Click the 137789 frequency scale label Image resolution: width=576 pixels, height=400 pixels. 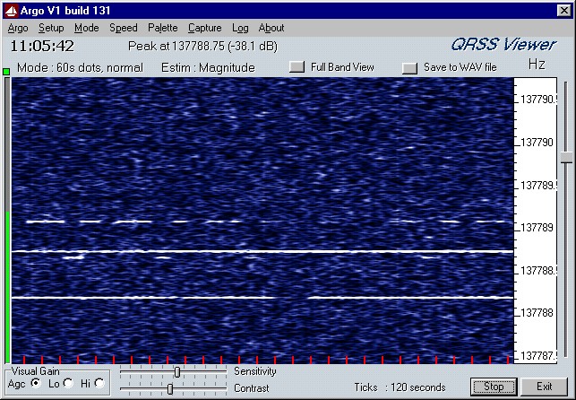click(x=537, y=228)
